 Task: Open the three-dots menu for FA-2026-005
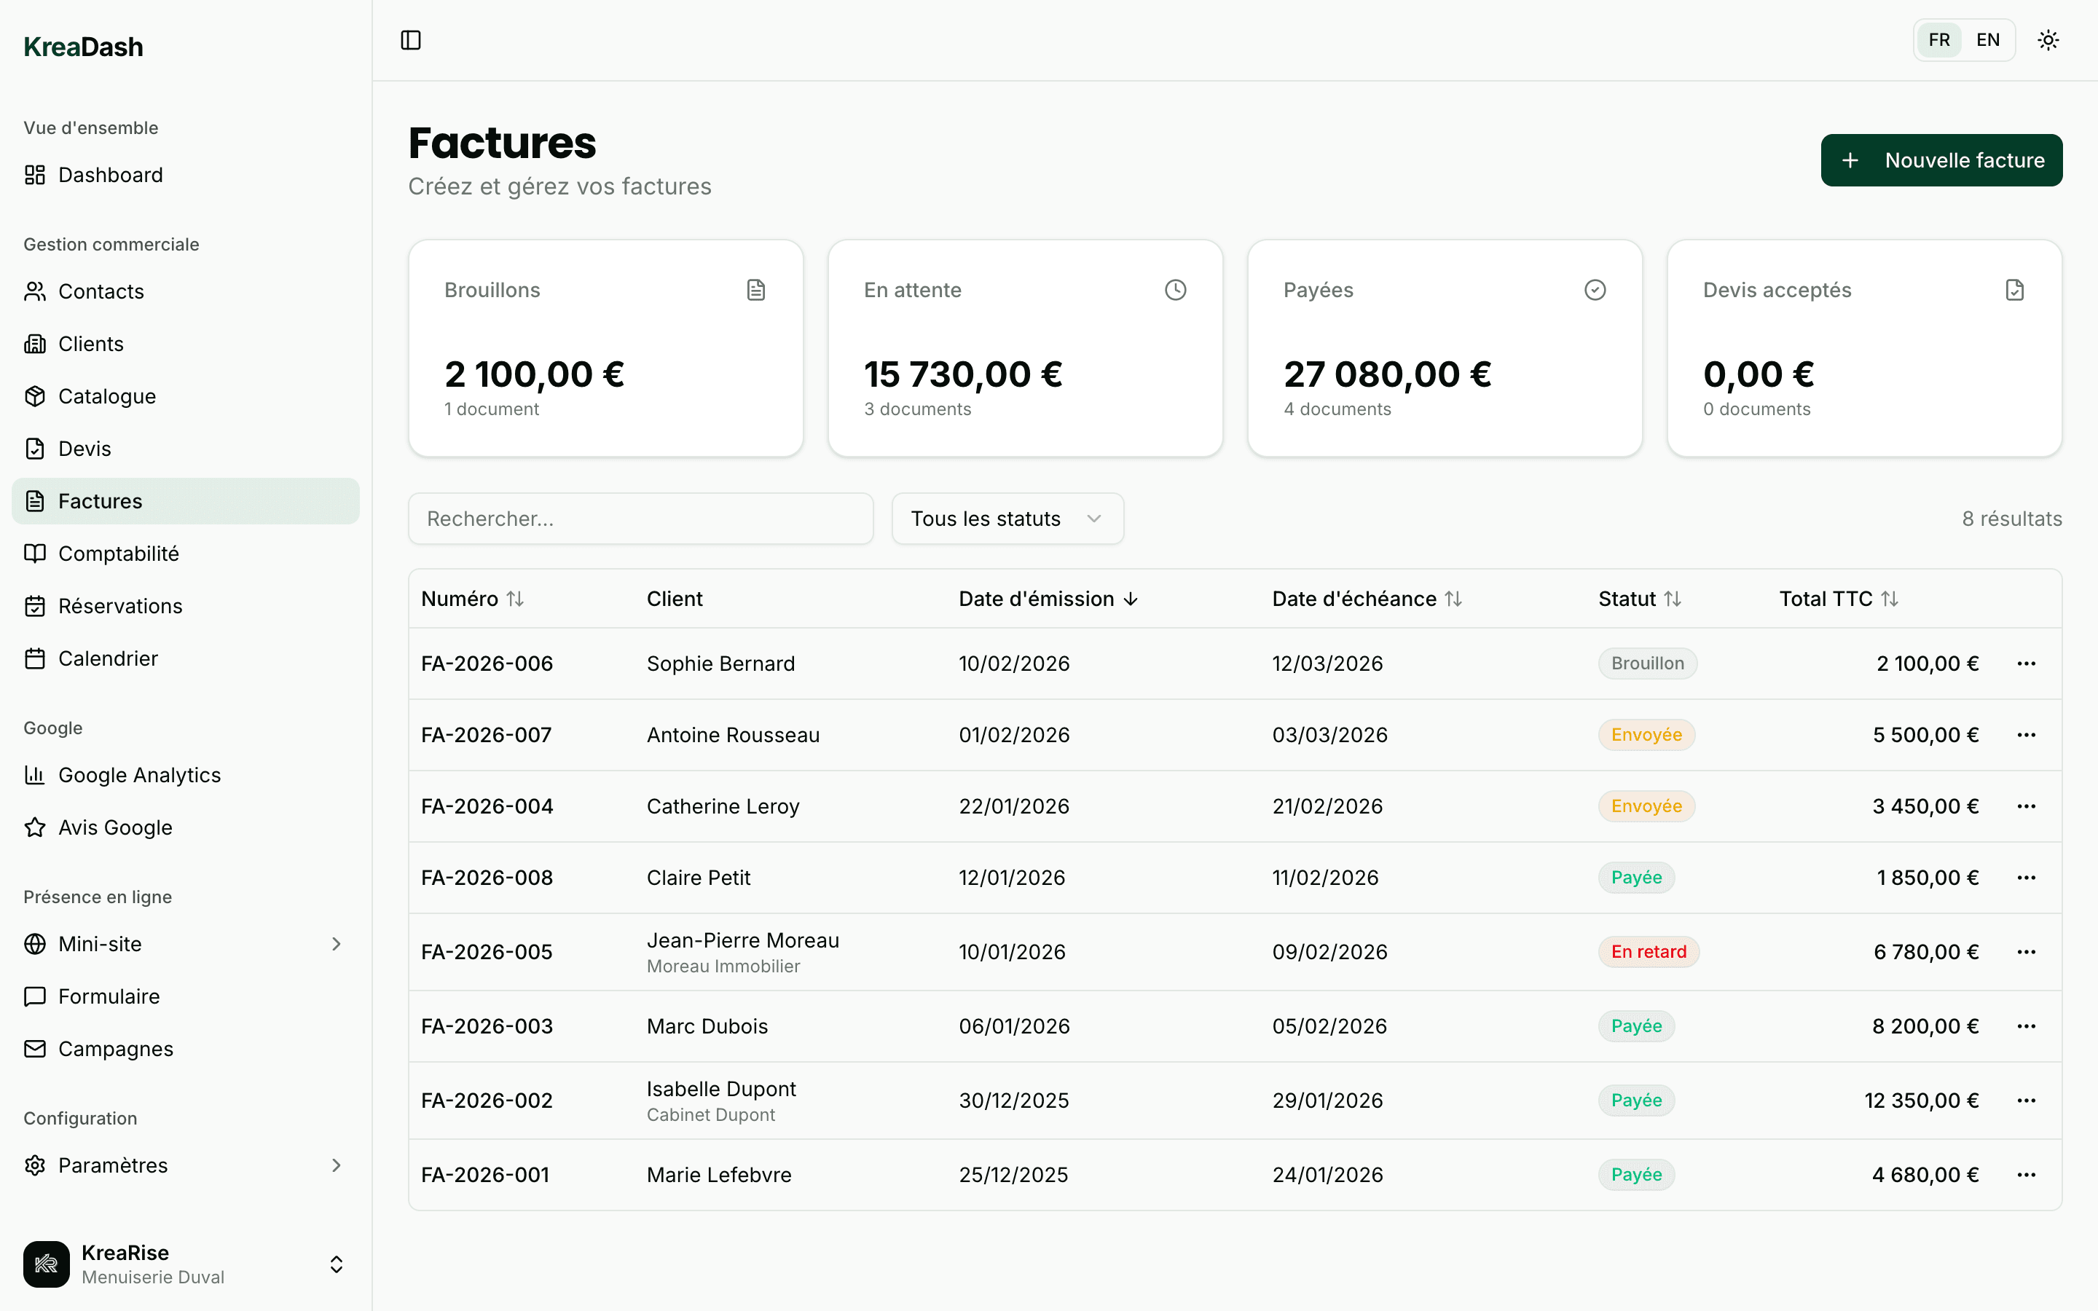[2026, 952]
